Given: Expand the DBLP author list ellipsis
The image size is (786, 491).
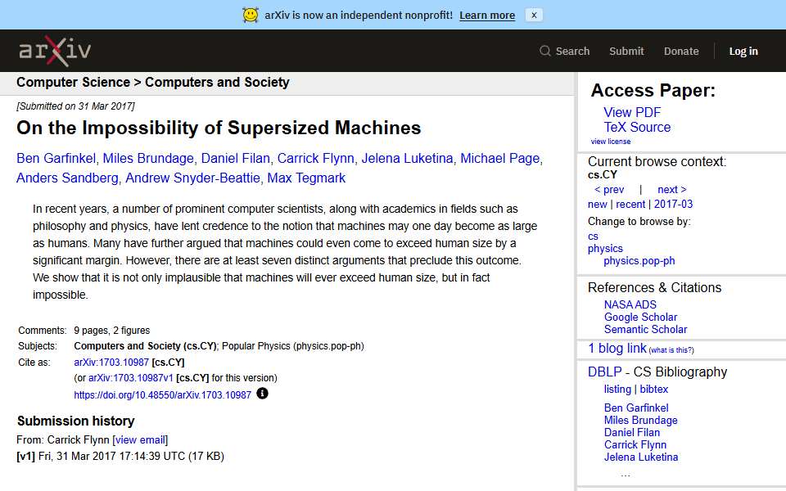Looking at the screenshot, I should click(625, 475).
